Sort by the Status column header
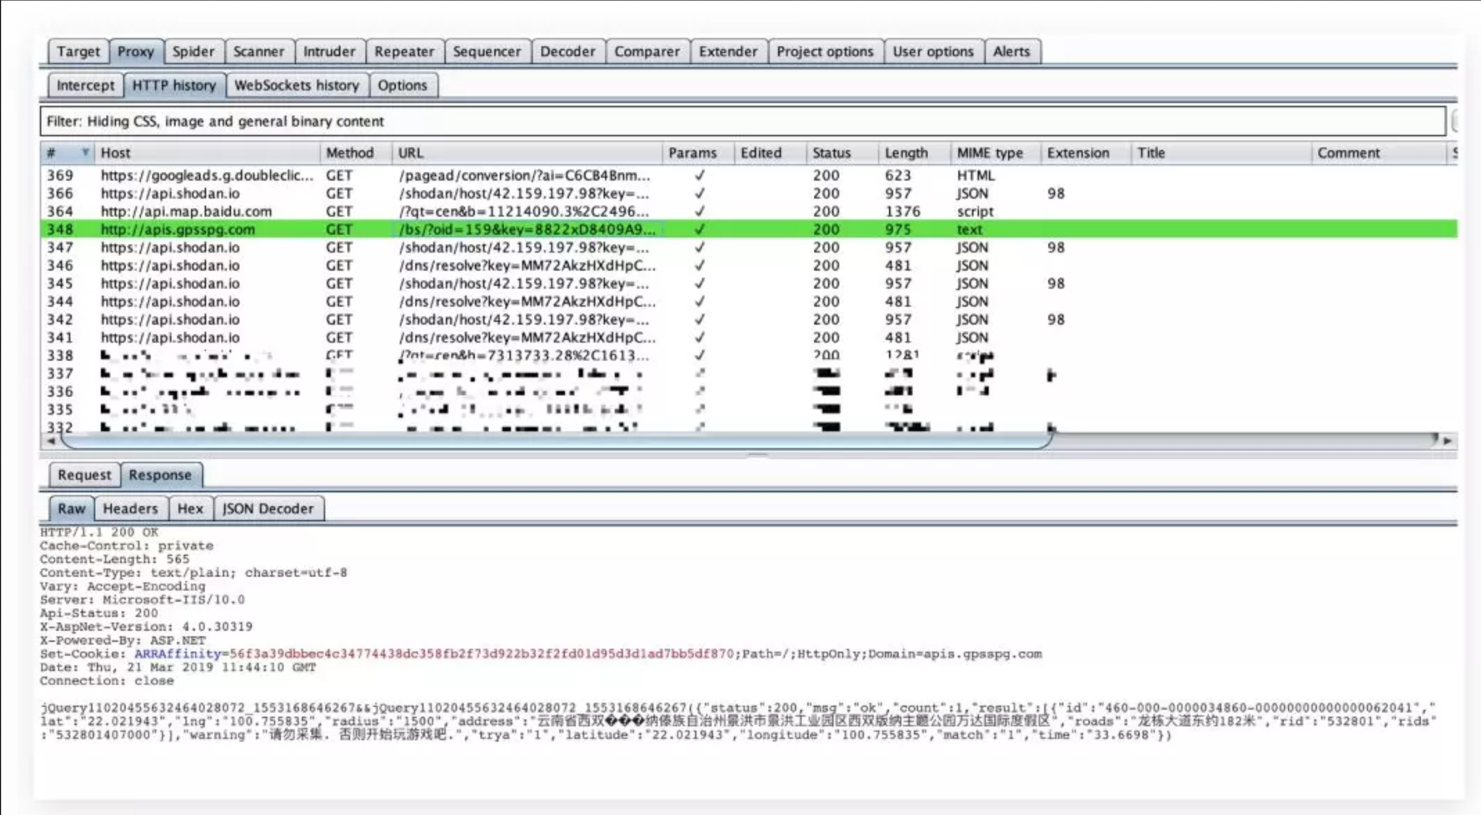Viewport: 1481px width, 815px height. tap(842, 153)
